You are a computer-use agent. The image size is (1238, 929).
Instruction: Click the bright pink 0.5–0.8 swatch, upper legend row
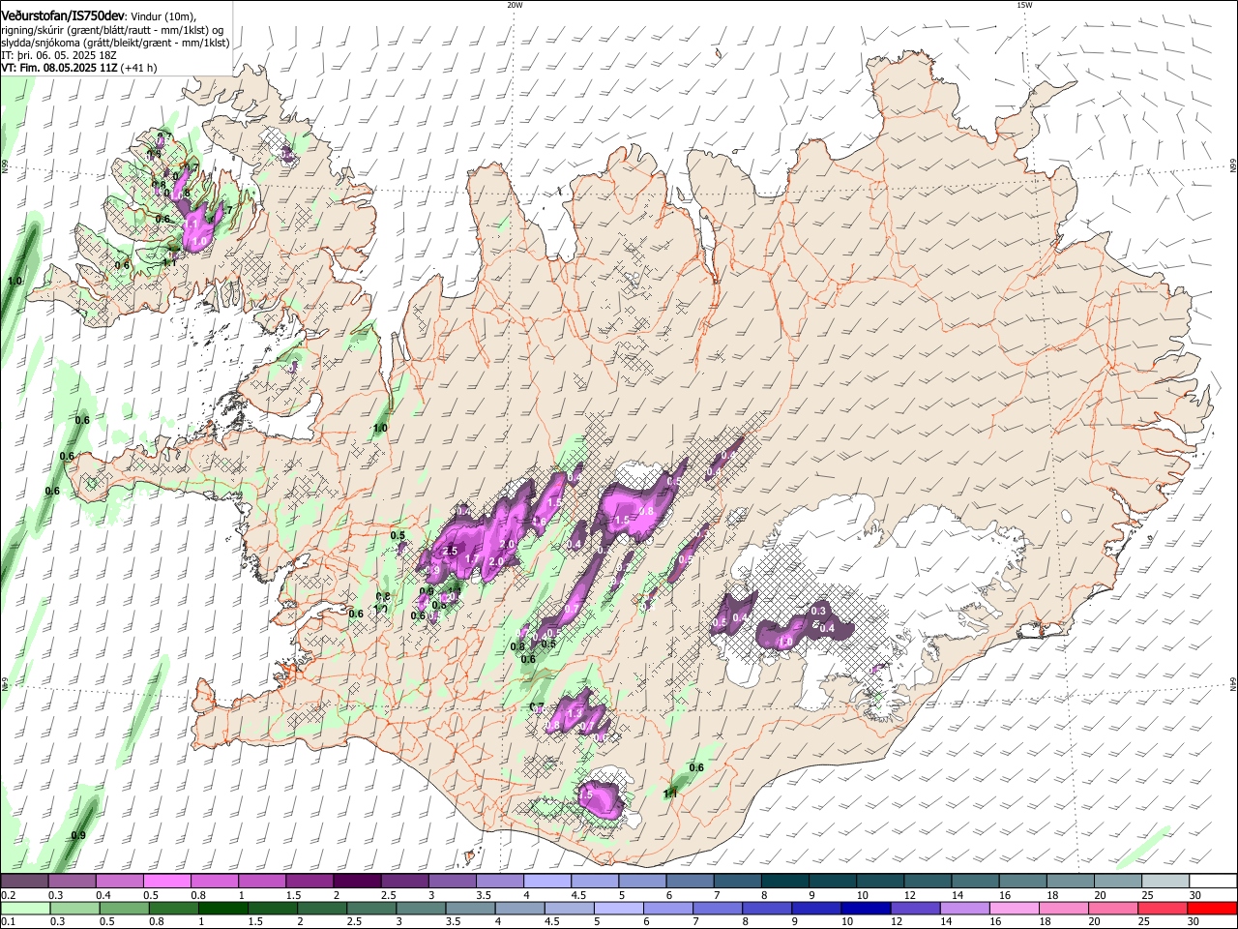point(166,882)
